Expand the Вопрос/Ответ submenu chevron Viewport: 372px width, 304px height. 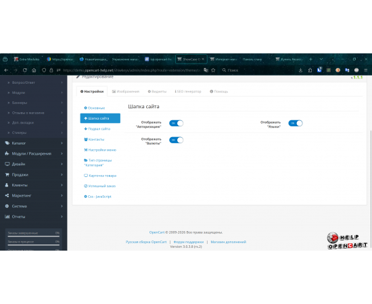(62, 82)
